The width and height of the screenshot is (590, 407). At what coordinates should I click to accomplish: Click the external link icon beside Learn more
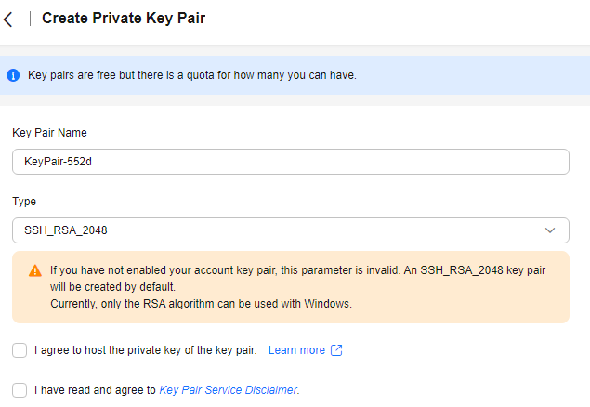tap(336, 350)
